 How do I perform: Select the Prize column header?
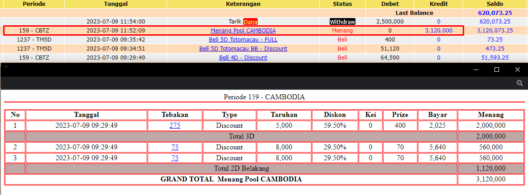point(400,115)
